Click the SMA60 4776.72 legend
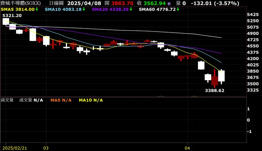Viewport: 262px width, 151px height. (157, 9)
